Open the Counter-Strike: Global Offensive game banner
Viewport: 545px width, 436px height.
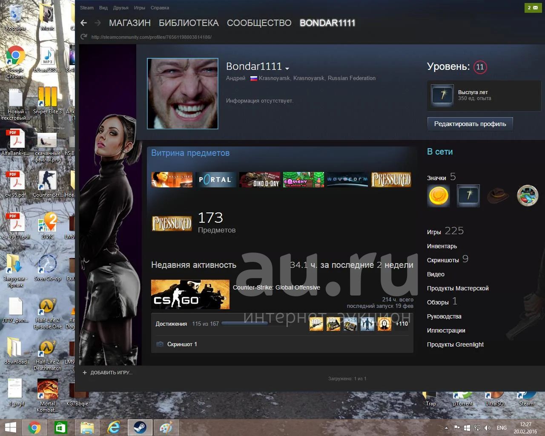(x=190, y=295)
